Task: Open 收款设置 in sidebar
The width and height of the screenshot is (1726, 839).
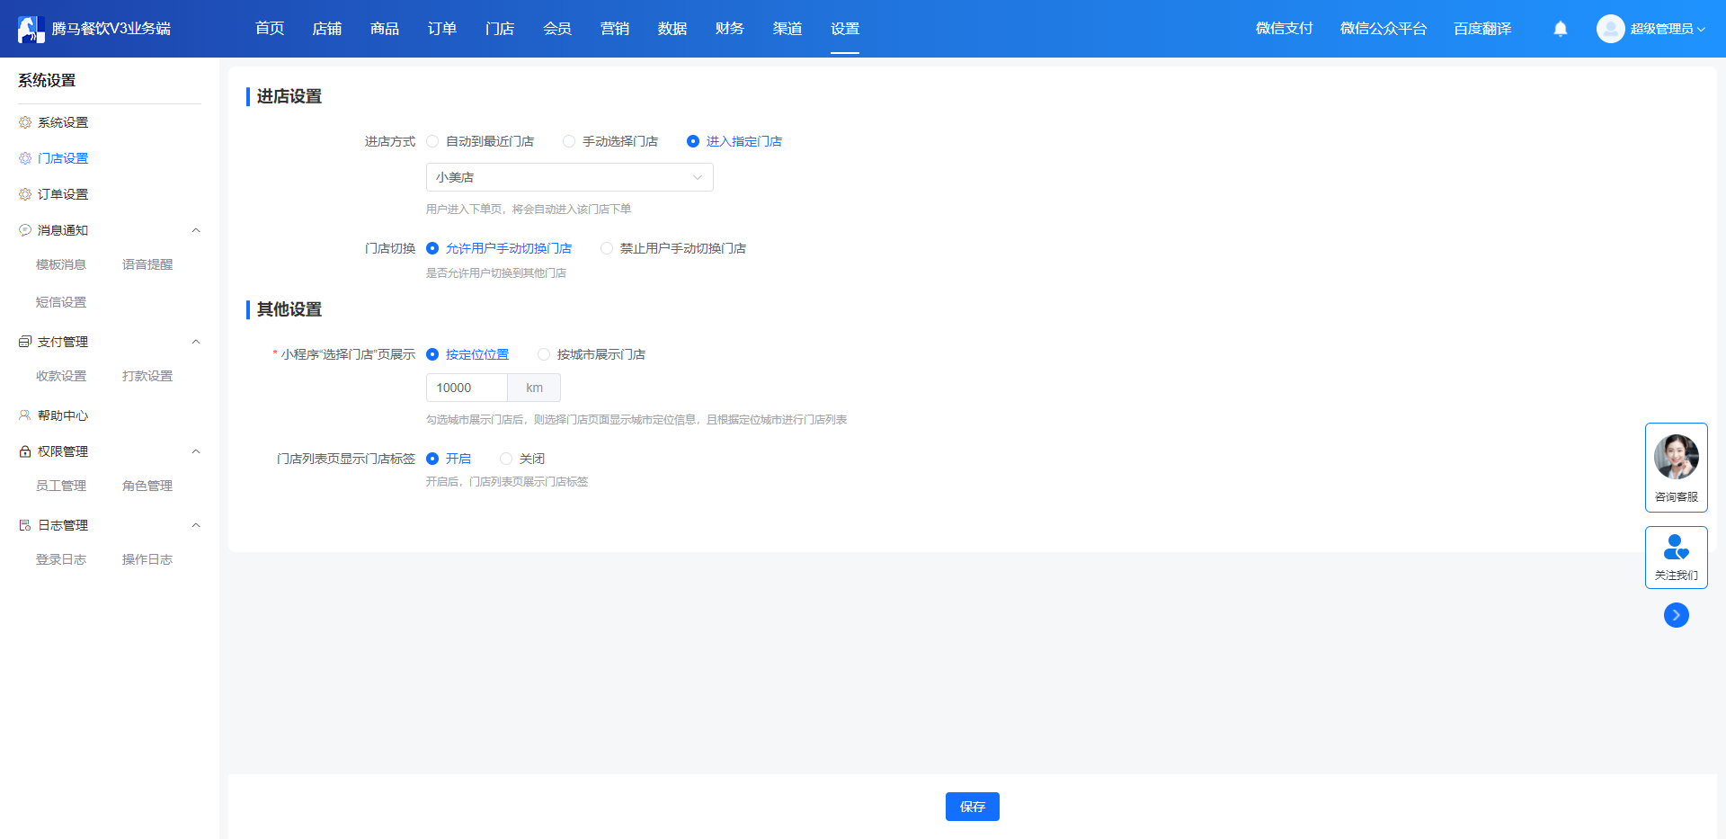Action: 61,376
